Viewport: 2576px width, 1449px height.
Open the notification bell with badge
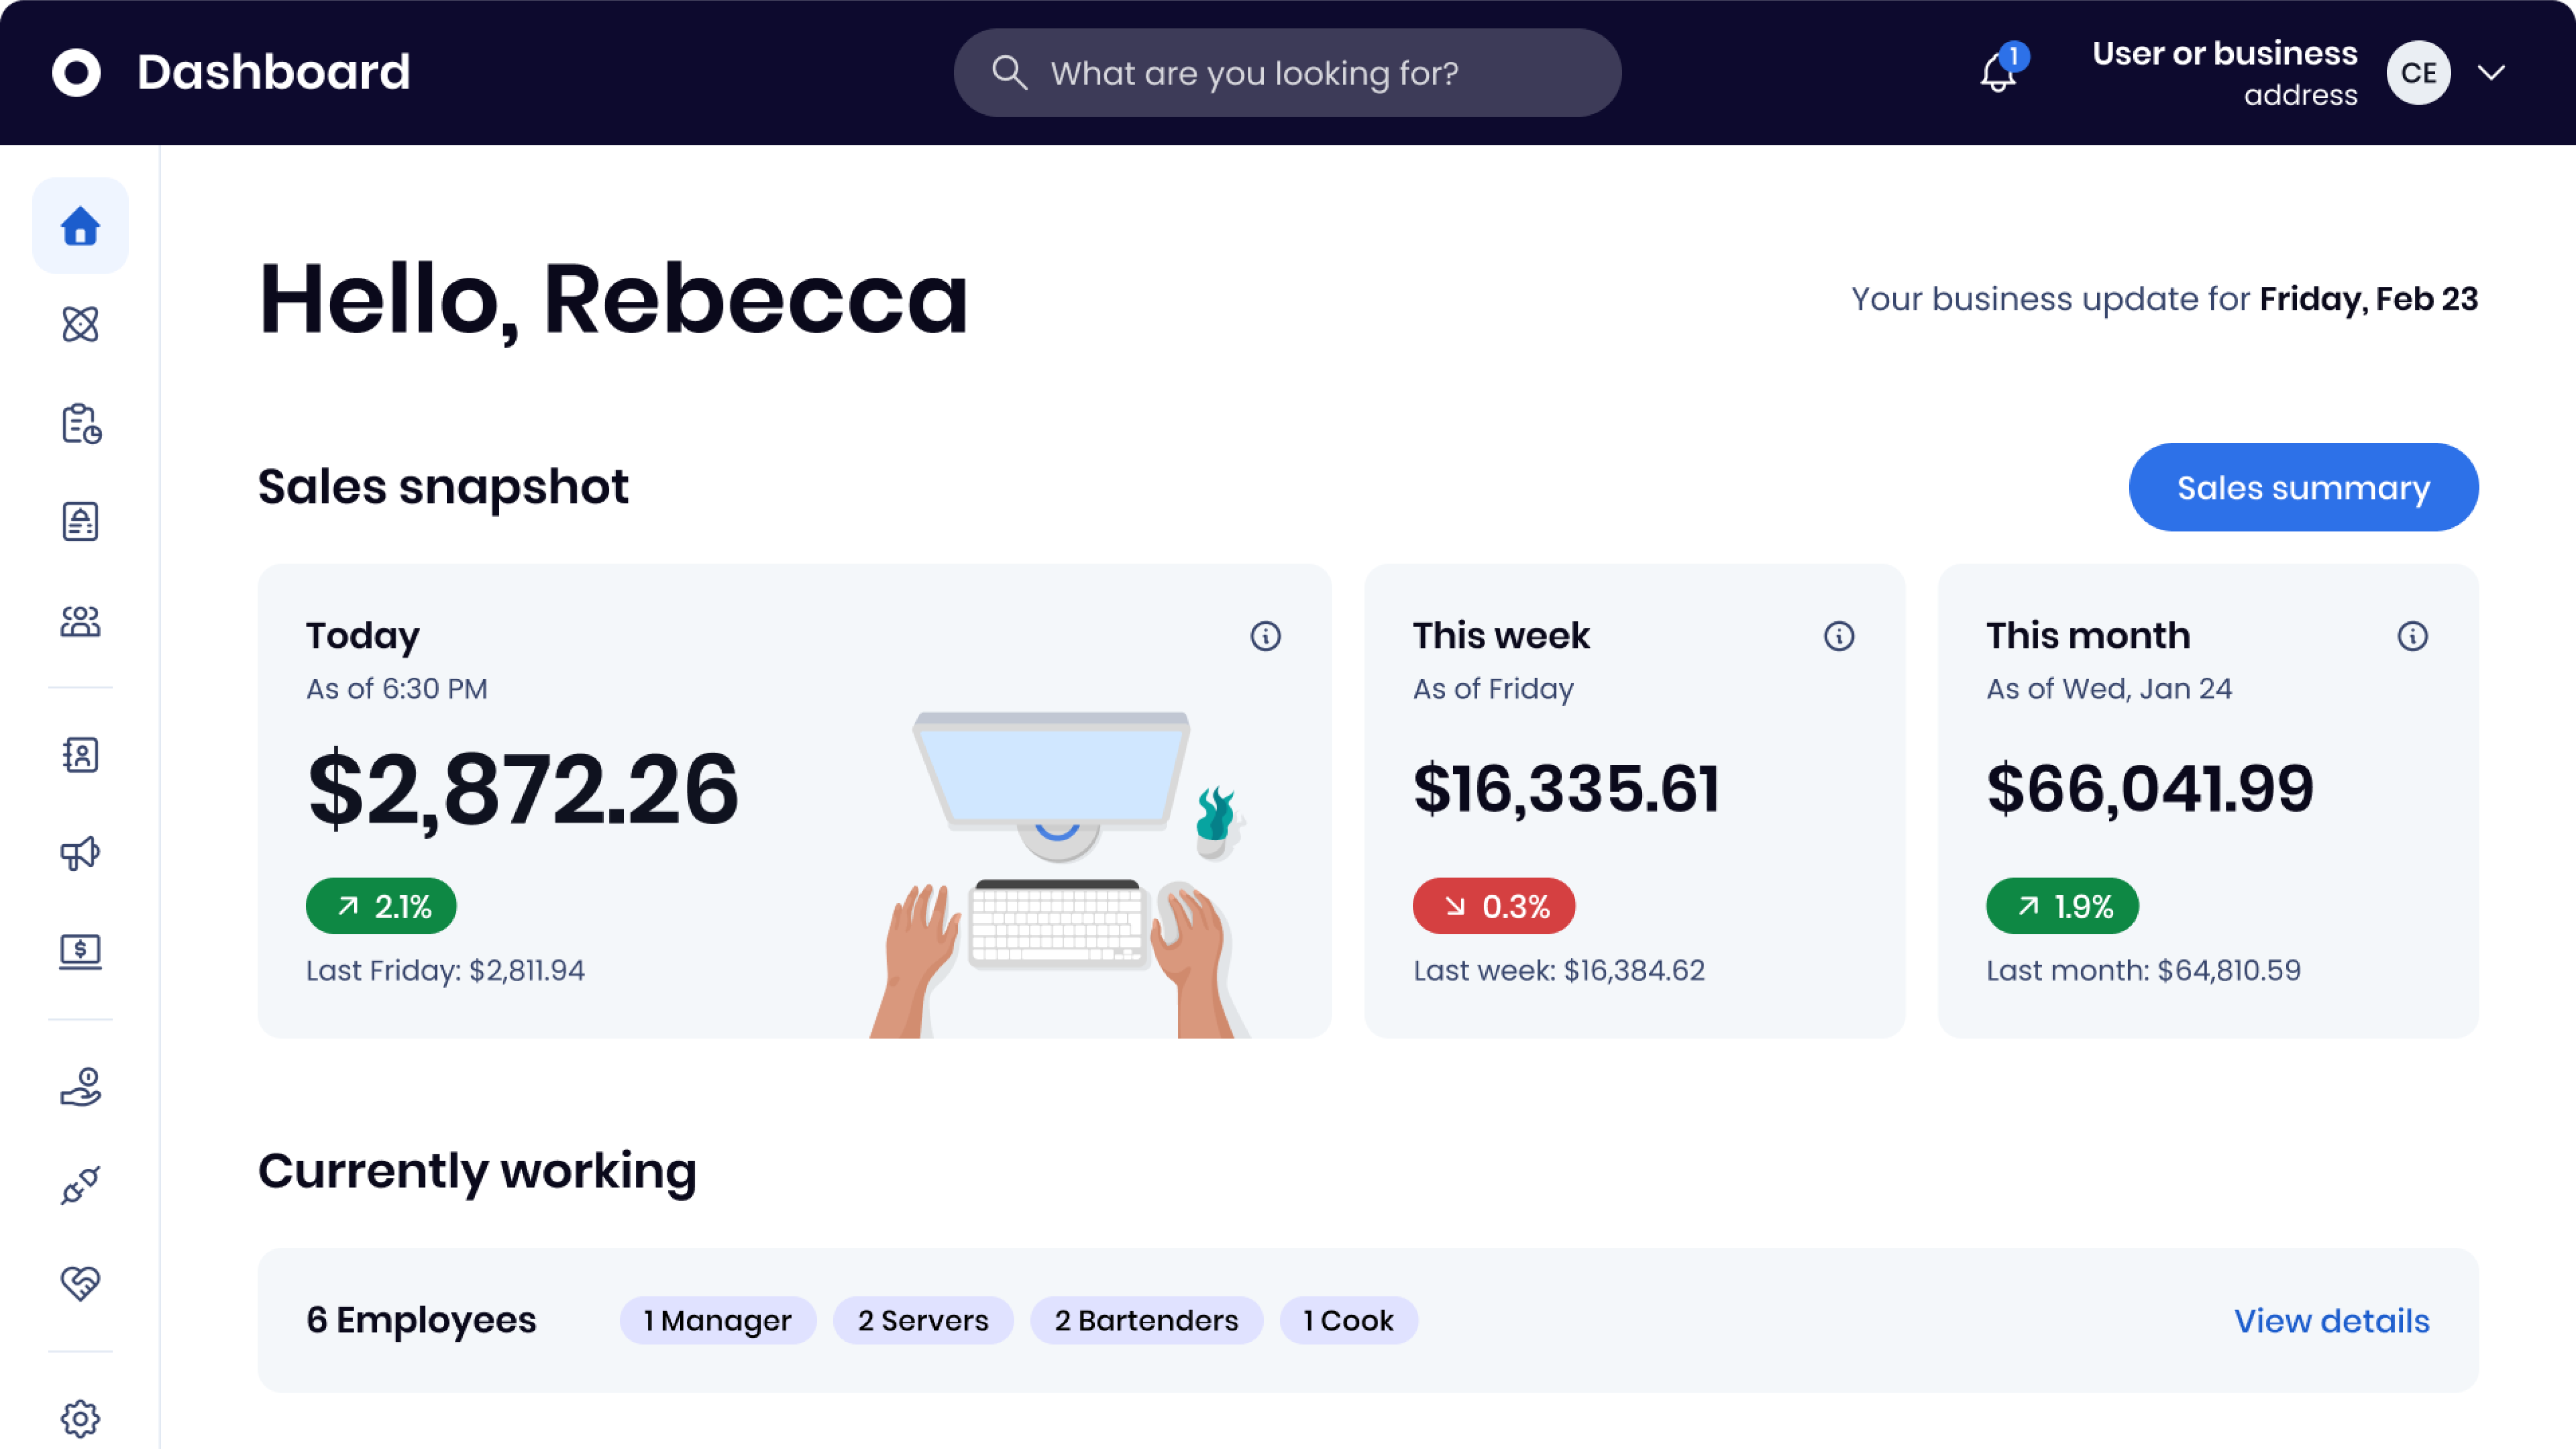(1999, 72)
